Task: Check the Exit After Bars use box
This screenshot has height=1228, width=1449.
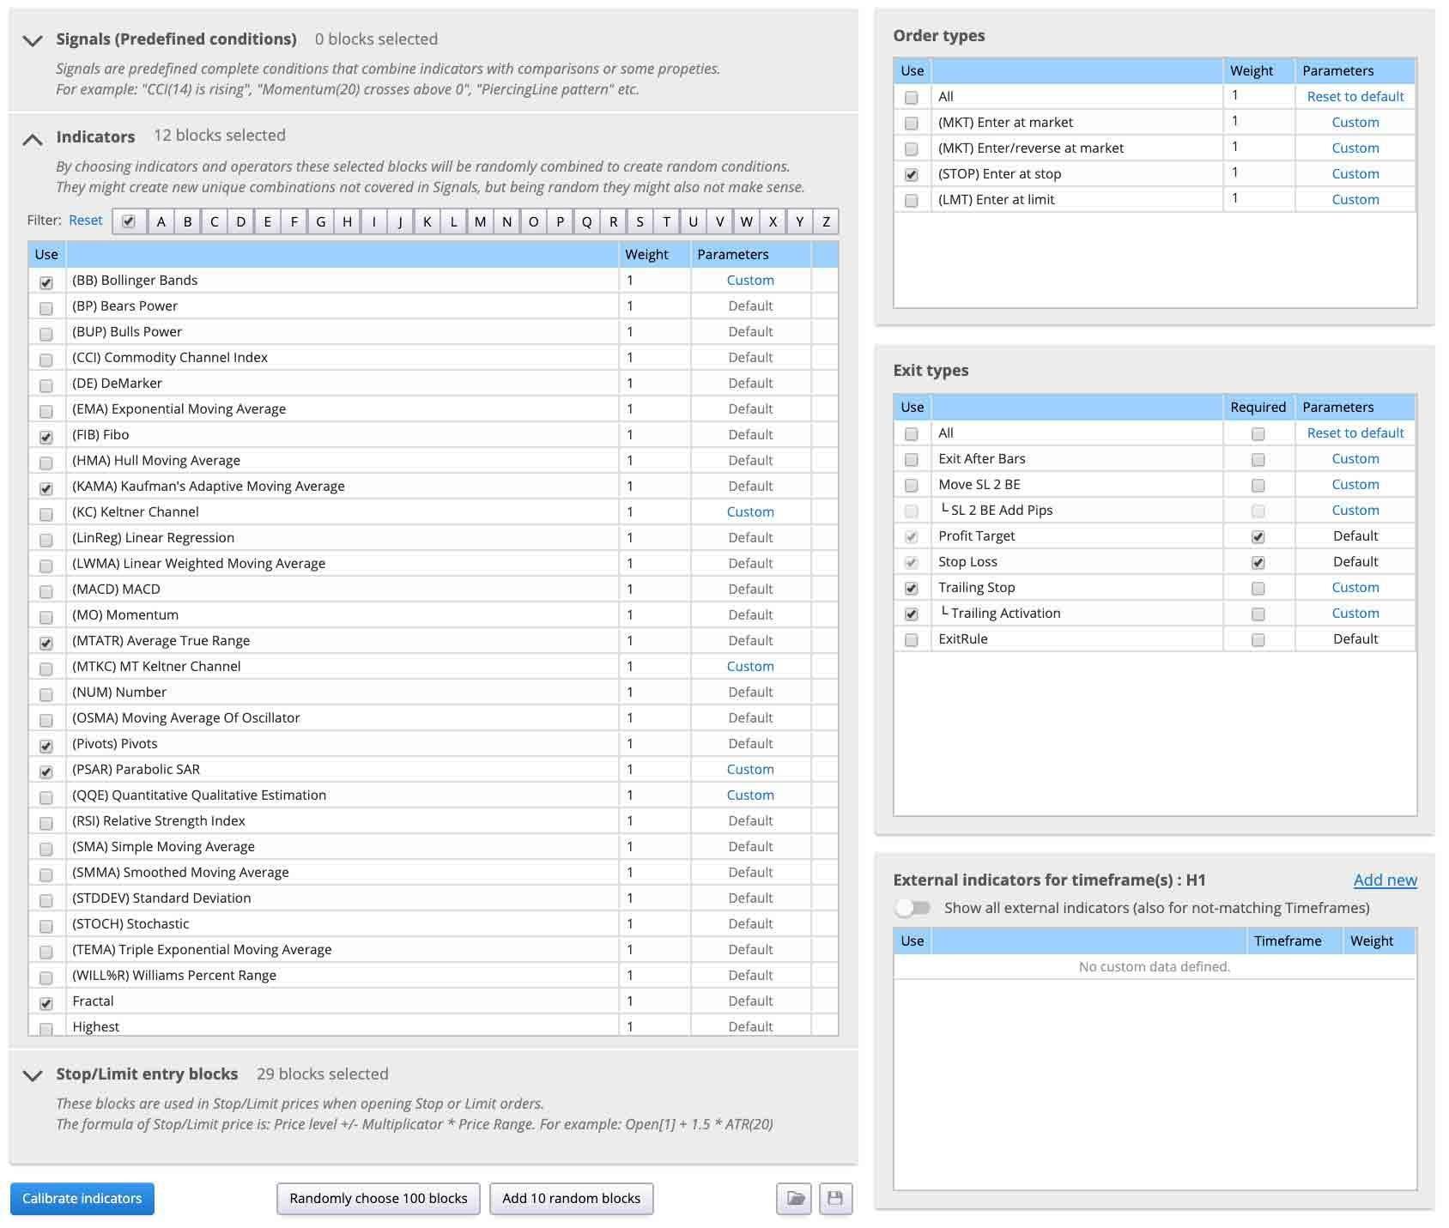Action: (912, 460)
